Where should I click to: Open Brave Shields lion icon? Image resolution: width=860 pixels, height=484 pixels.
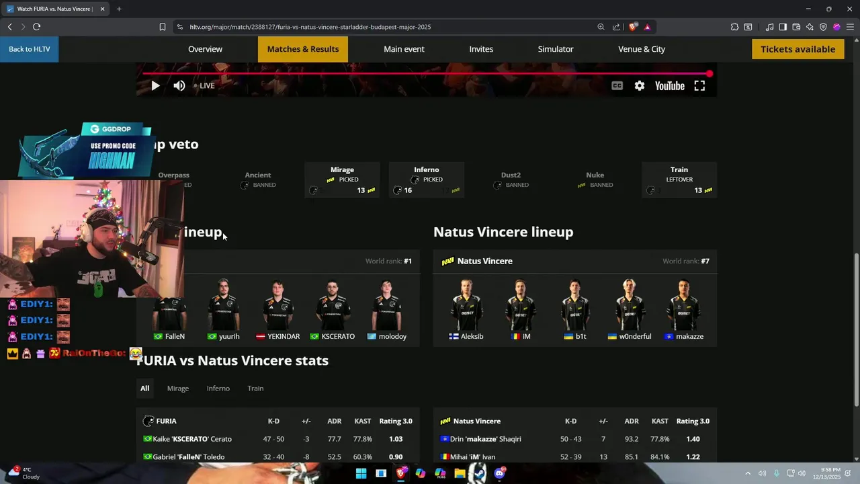632,27
